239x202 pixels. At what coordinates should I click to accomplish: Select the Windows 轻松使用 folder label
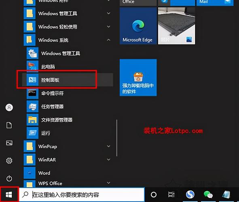coord(57,27)
